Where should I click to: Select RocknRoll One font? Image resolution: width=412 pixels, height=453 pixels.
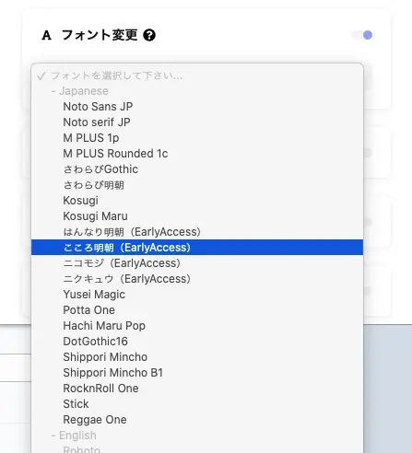197,389
